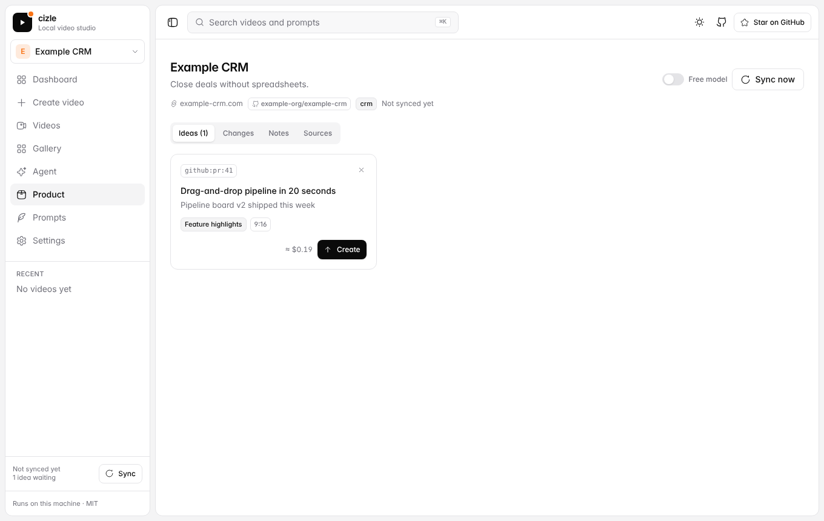Click the cizle play logo icon
The image size is (824, 521).
pos(22,22)
